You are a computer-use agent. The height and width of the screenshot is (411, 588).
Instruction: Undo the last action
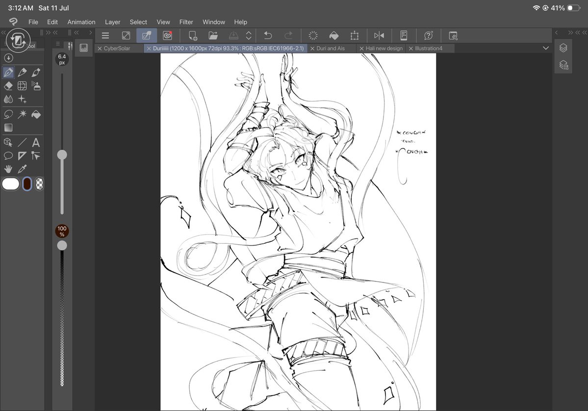click(x=268, y=36)
